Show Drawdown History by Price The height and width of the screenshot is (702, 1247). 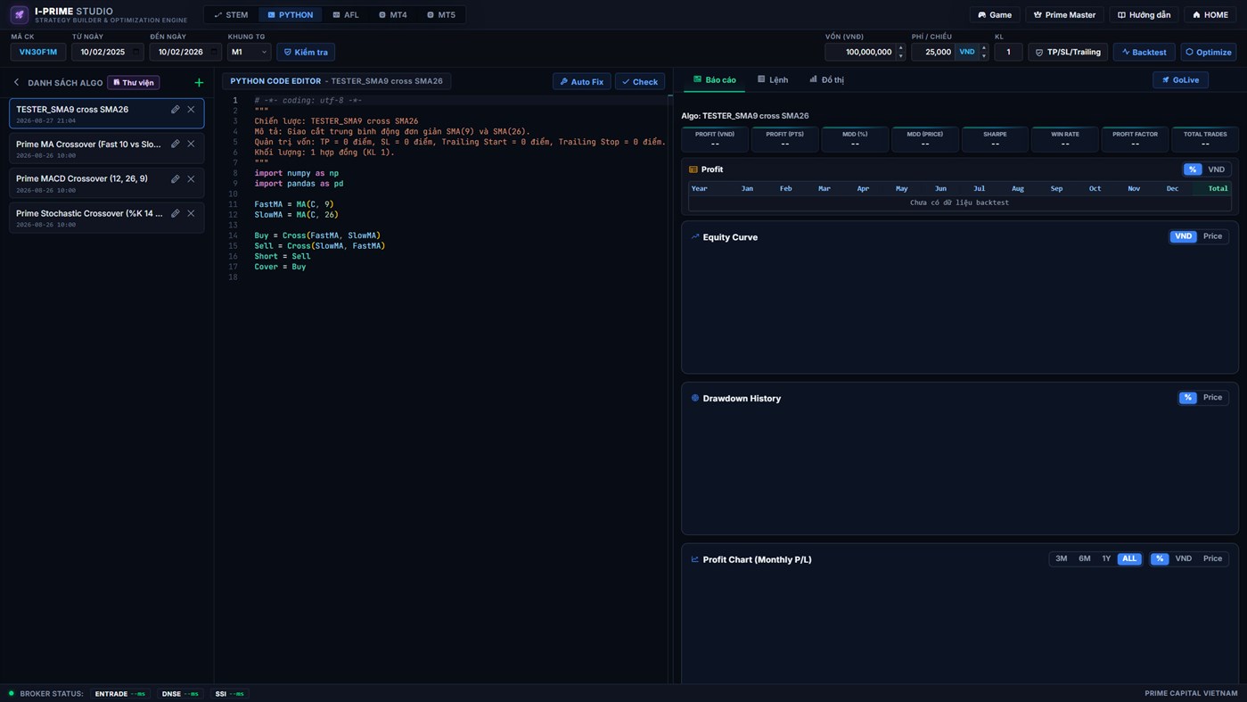click(1212, 398)
